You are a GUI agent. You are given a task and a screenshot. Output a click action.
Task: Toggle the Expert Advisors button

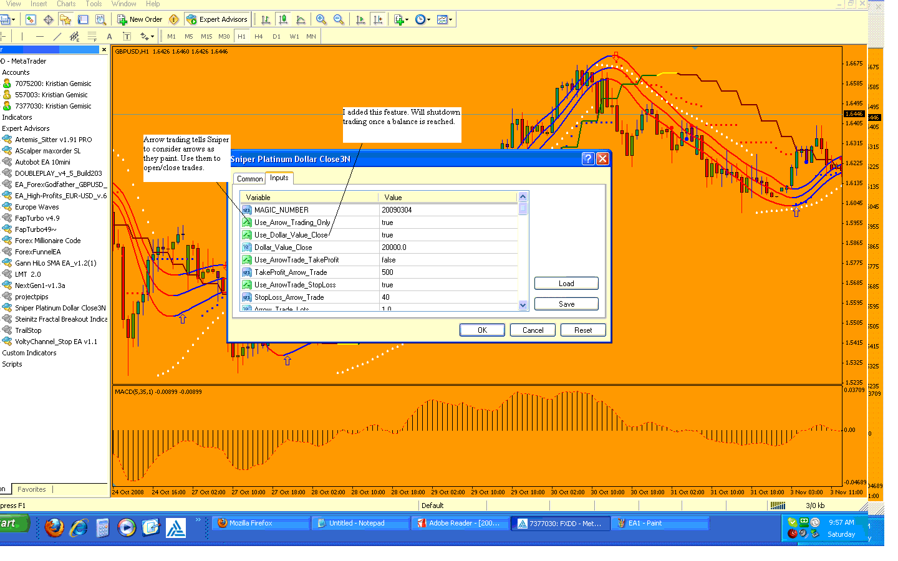(218, 19)
